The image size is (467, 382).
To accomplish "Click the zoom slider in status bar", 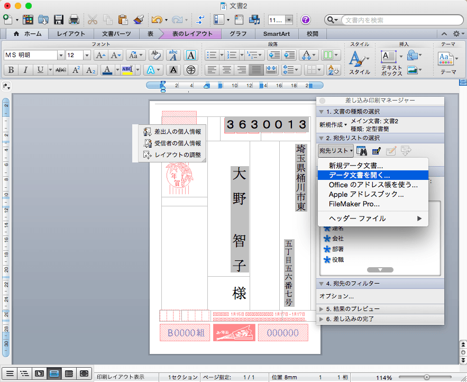I will click(x=426, y=377).
